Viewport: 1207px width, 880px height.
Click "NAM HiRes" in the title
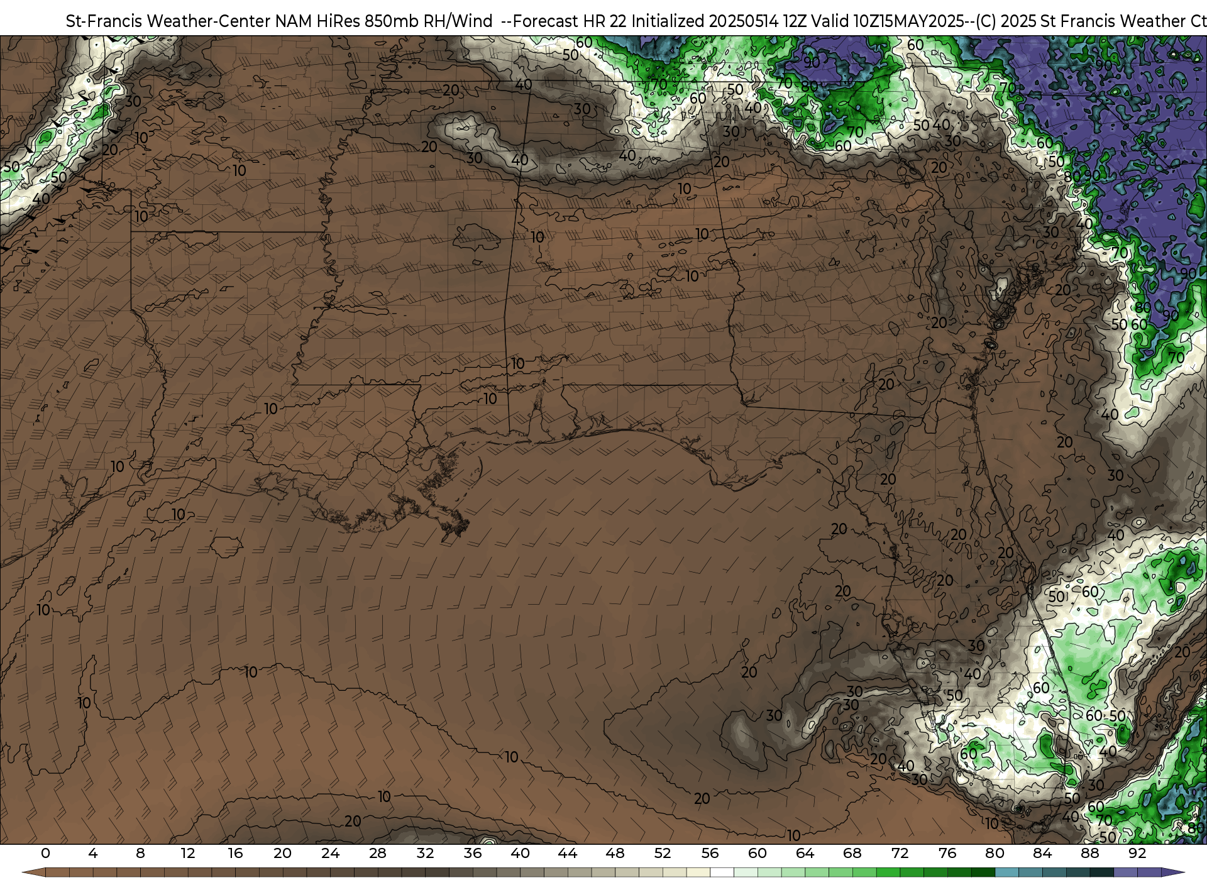pyautogui.click(x=318, y=21)
